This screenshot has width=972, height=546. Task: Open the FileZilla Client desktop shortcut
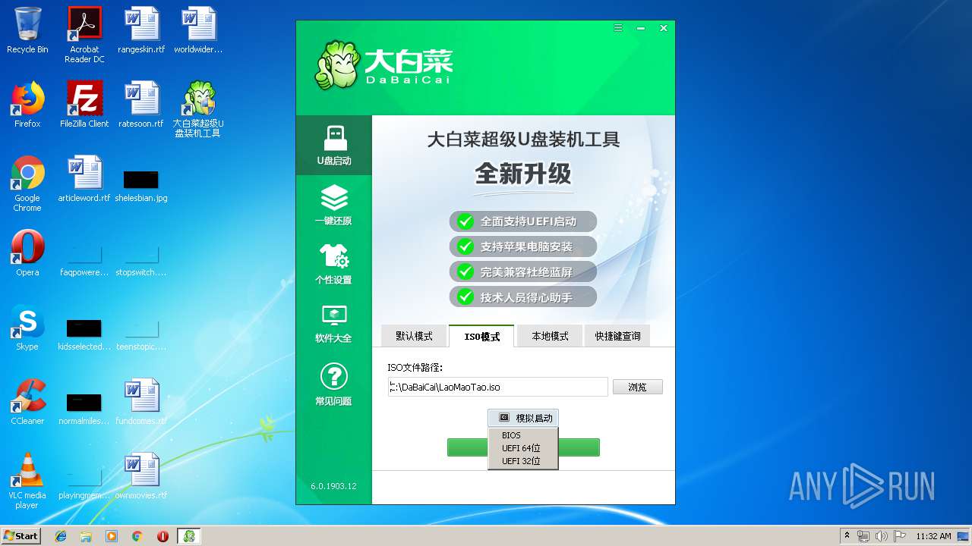pos(84,105)
